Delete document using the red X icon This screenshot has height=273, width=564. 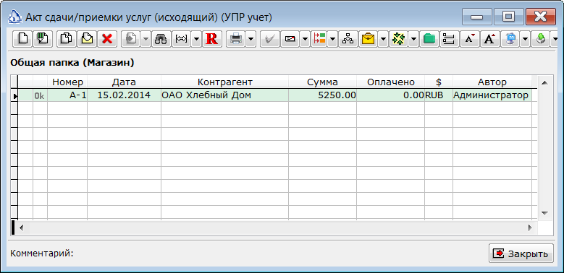pos(107,38)
